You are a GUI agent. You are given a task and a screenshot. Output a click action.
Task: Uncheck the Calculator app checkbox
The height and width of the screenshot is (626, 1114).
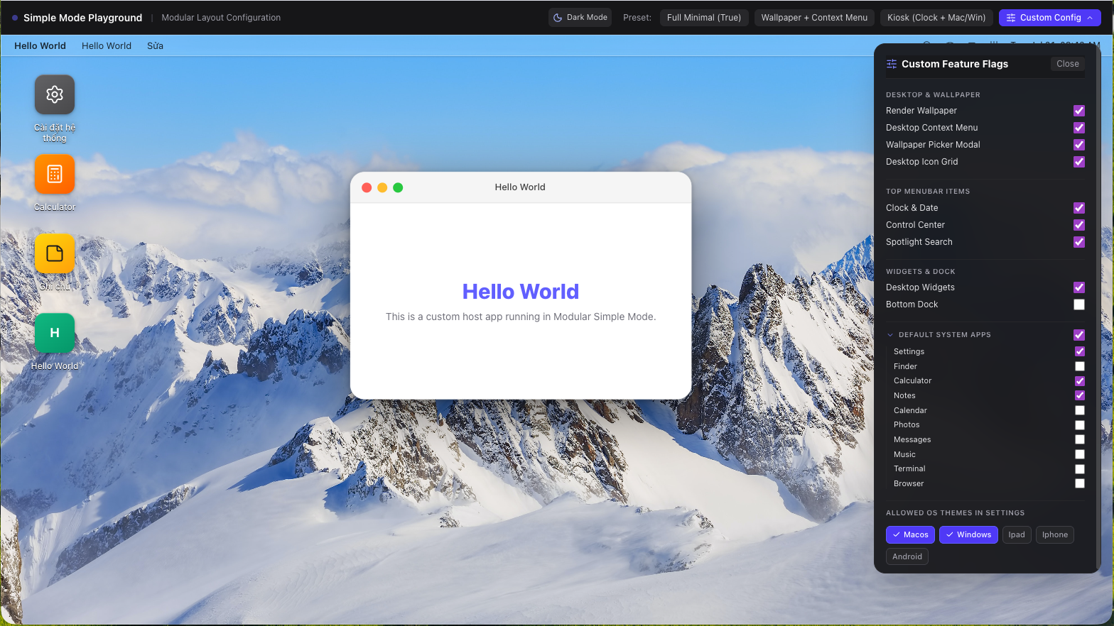pyautogui.click(x=1080, y=381)
